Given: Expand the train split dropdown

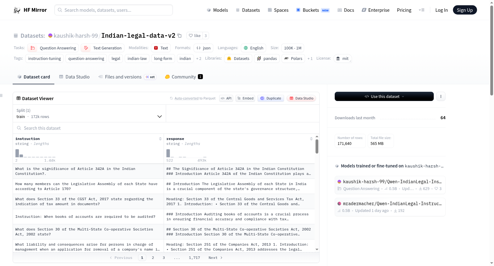Looking at the screenshot, I should (x=90, y=113).
